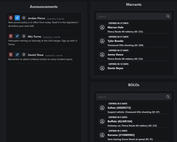Click Marcus Hale's Fleeca Route 68 robbery description
The height and width of the screenshot is (142, 177).
tap(125, 32)
